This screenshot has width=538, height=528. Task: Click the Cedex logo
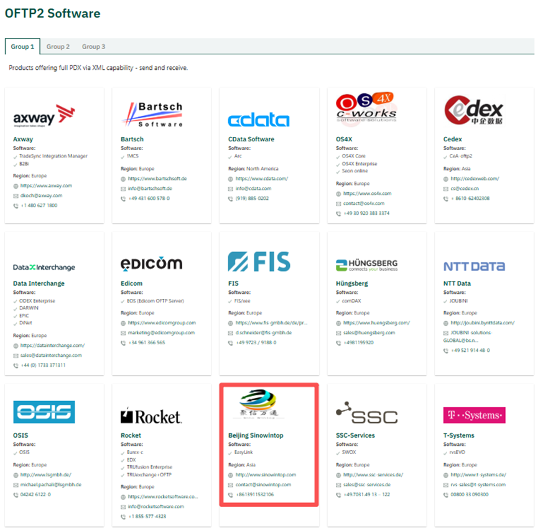pyautogui.click(x=474, y=110)
